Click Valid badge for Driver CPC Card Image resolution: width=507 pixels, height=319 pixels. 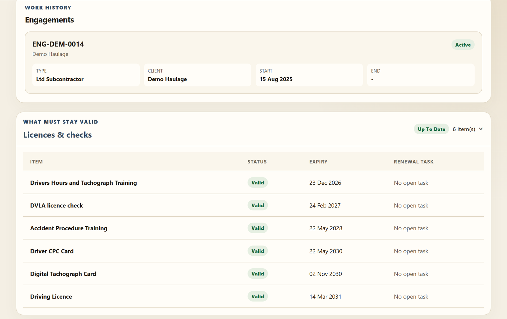pos(258,251)
